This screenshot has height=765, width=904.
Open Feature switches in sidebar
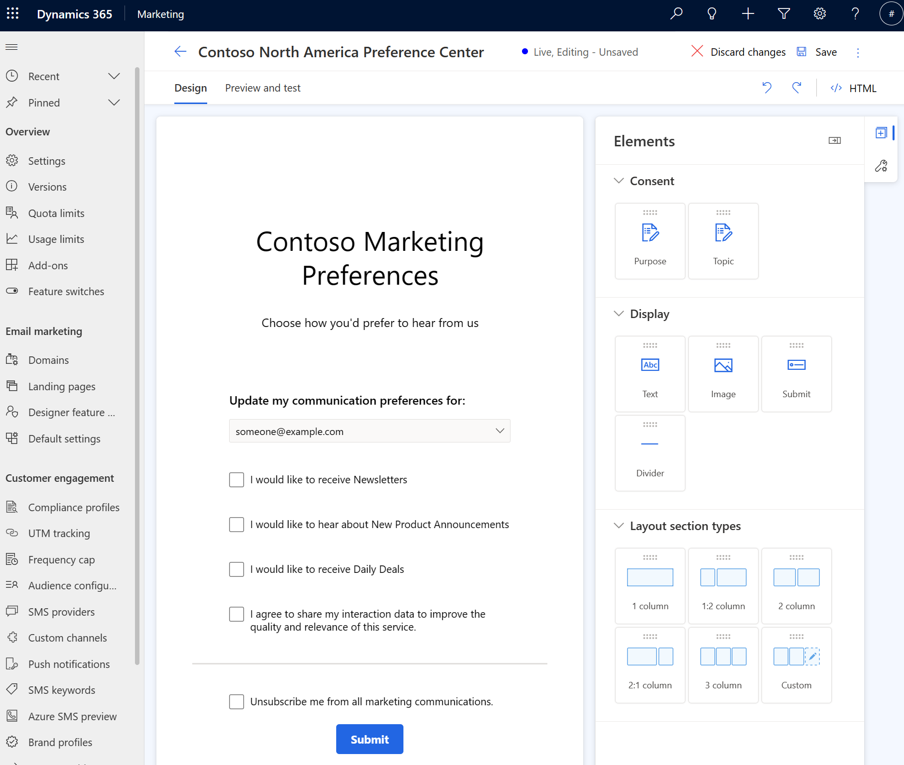[x=67, y=291]
